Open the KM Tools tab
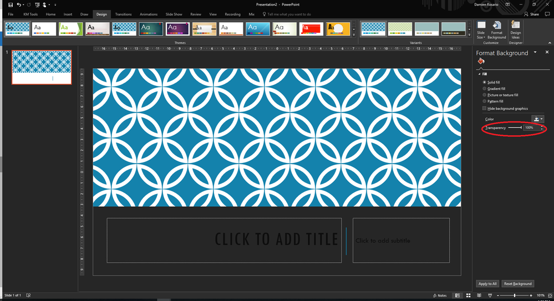 (31, 14)
